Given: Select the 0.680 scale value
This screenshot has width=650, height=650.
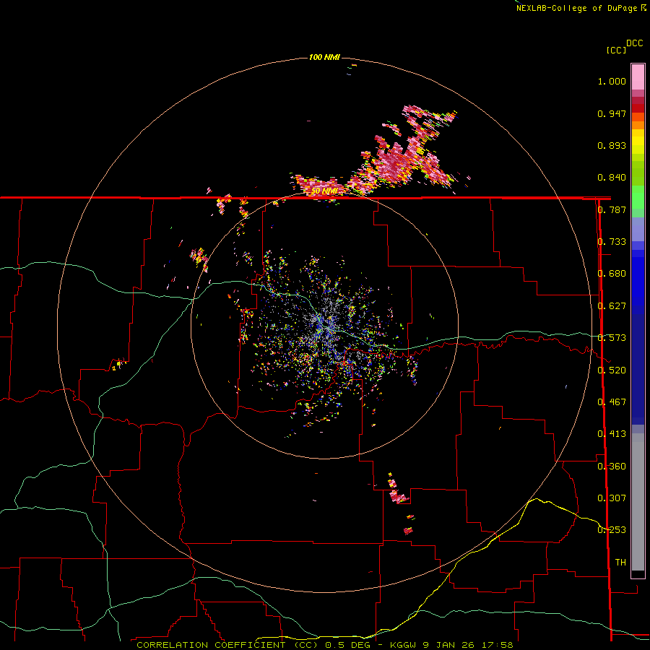Looking at the screenshot, I should click(x=612, y=274).
